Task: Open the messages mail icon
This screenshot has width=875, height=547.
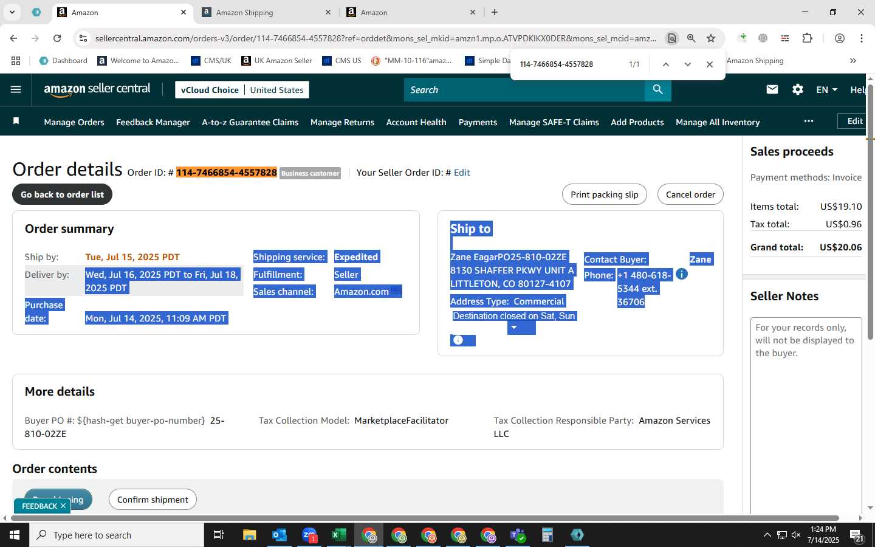Action: pyautogui.click(x=772, y=89)
